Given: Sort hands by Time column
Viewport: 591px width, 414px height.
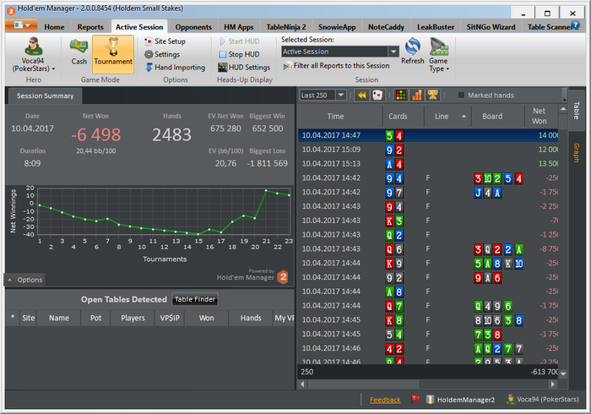Looking at the screenshot, I should click(x=340, y=116).
